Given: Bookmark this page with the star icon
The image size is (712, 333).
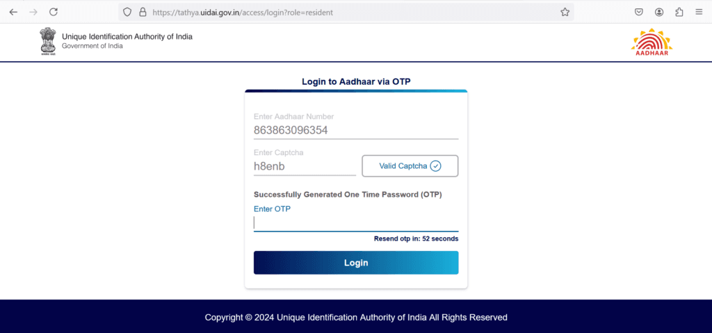Looking at the screenshot, I should tap(565, 13).
